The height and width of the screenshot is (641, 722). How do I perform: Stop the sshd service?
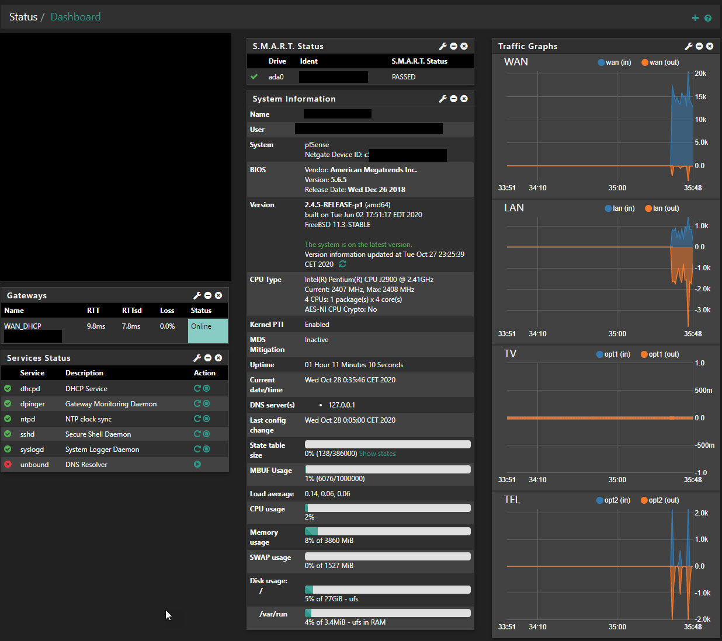[207, 434]
